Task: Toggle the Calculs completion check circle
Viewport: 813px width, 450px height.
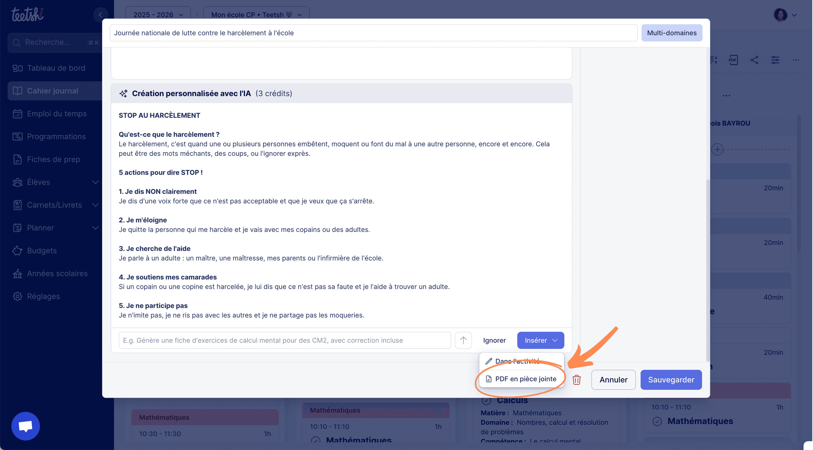Action: [x=486, y=401]
